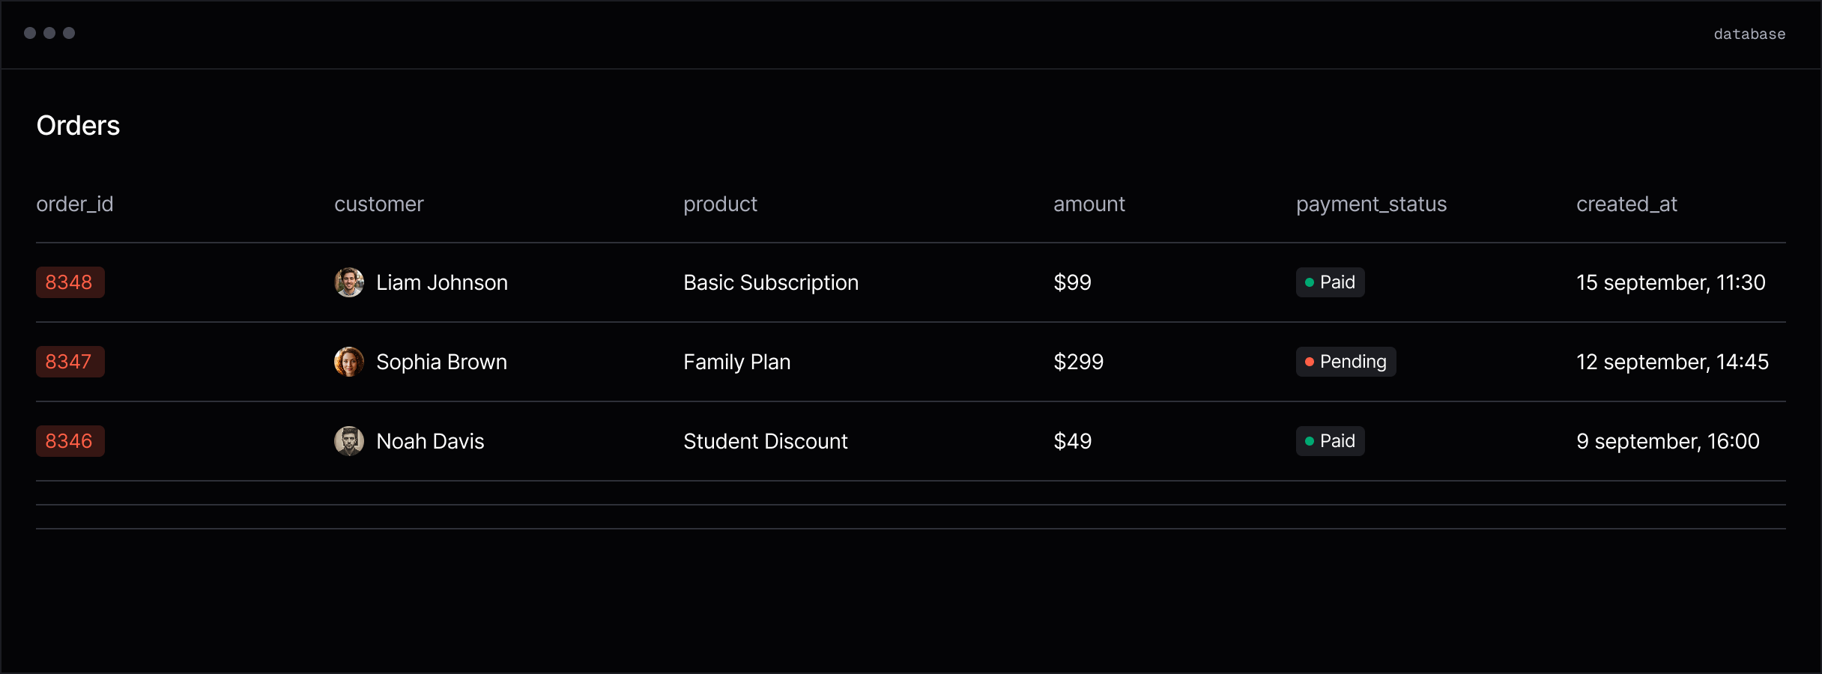Screen dimensions: 1822x674
Task: Sort by the product column header
Action: pyautogui.click(x=721, y=204)
